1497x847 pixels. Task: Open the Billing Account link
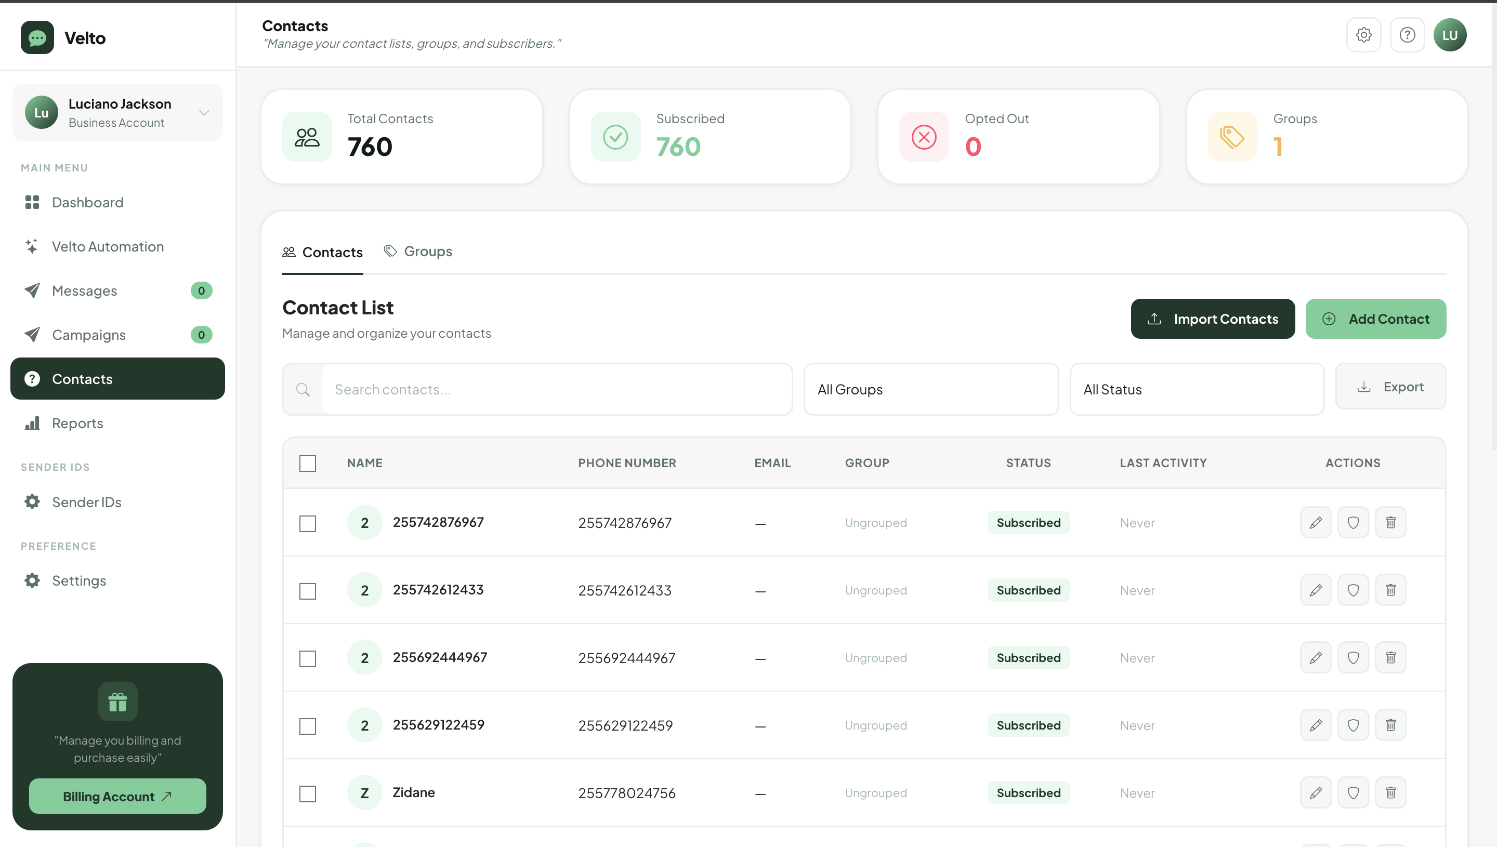117,796
